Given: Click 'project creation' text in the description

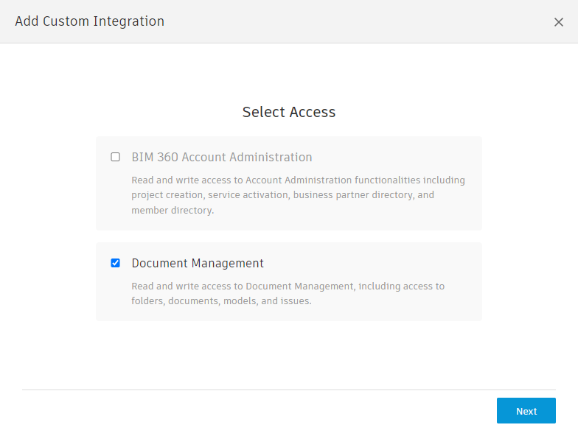Looking at the screenshot, I should click(x=167, y=195).
